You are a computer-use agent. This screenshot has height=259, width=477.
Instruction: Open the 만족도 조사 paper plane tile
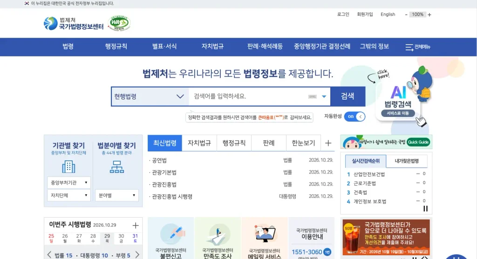218,239
